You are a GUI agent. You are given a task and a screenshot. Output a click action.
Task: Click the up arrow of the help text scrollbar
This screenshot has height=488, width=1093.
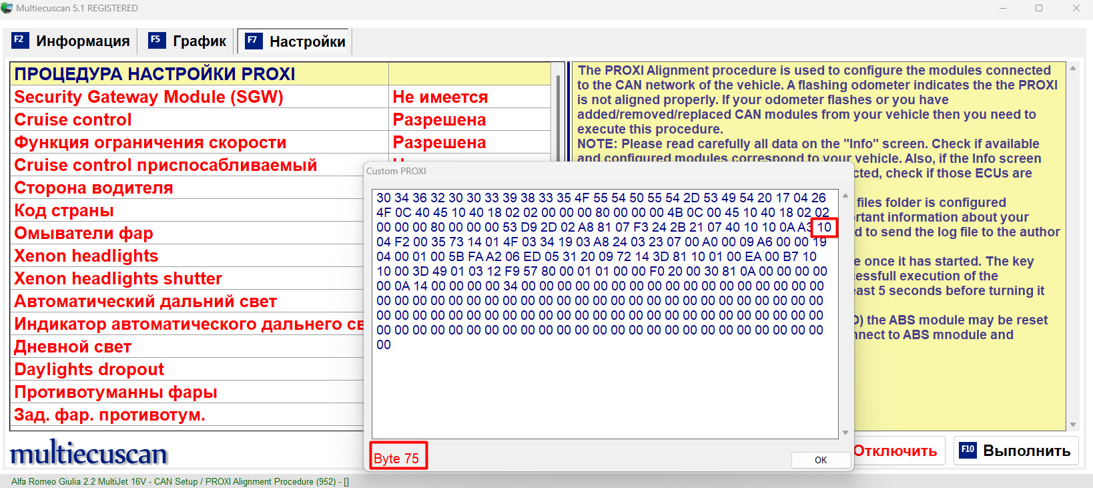pos(1073,68)
